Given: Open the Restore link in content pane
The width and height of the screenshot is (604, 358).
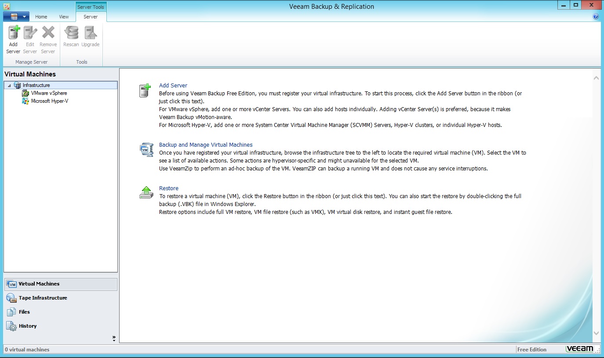Looking at the screenshot, I should pos(169,188).
